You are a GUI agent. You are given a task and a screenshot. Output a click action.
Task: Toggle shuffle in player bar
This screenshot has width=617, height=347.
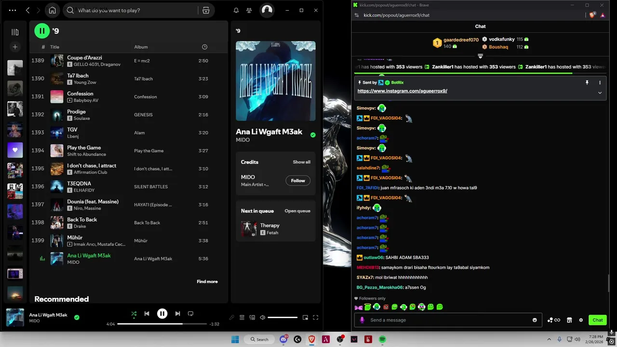[134, 314]
